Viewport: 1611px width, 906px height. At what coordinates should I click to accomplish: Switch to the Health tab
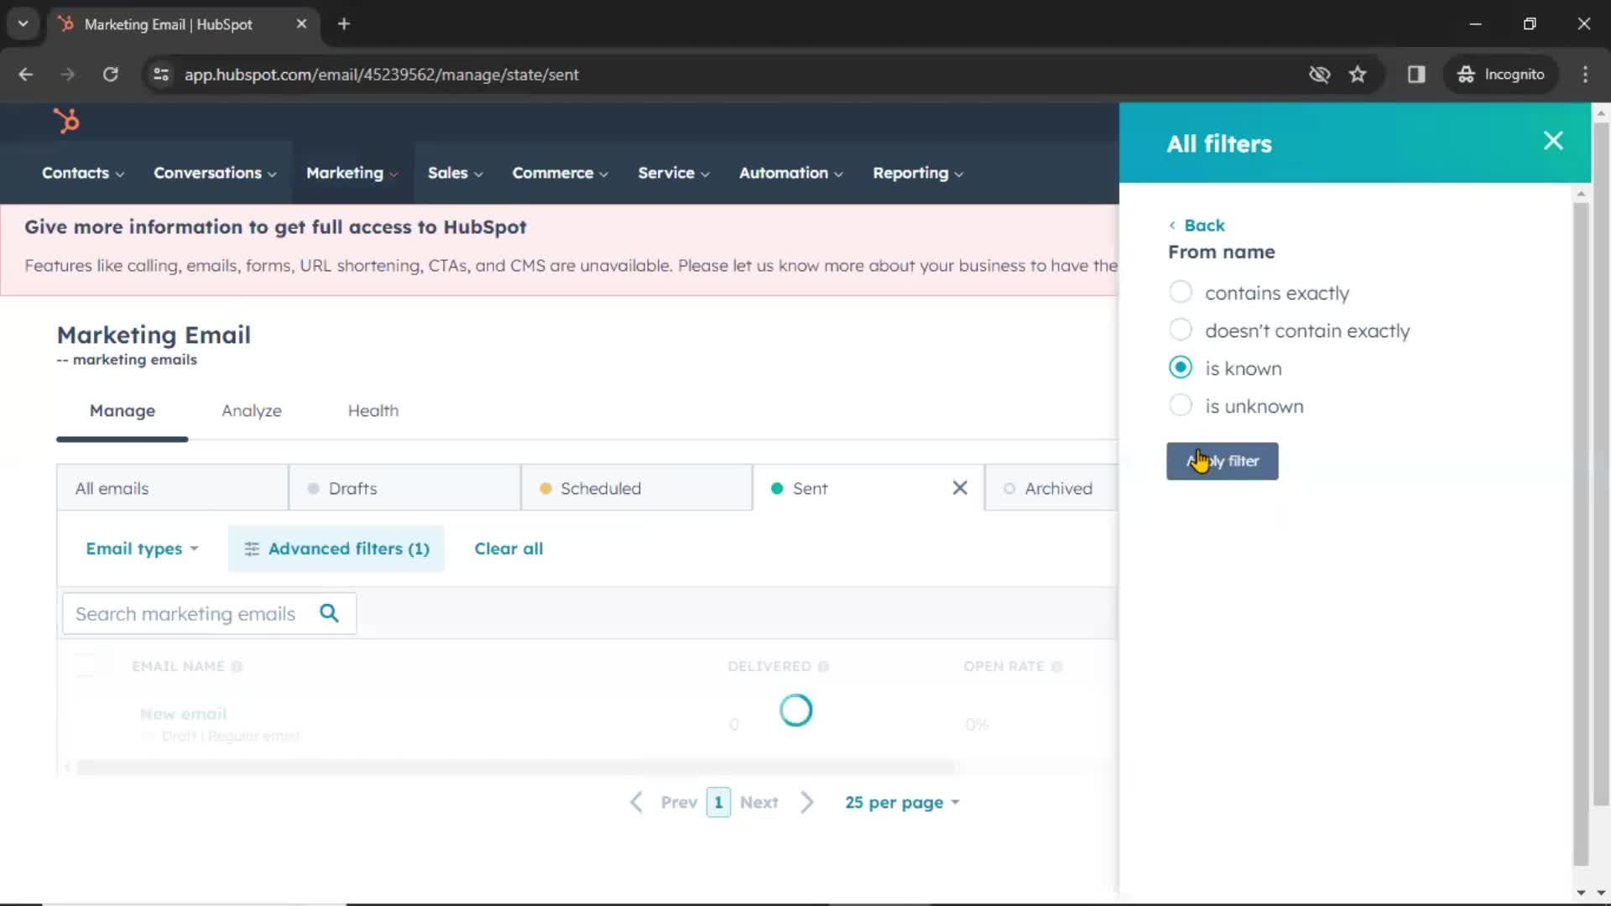click(373, 410)
